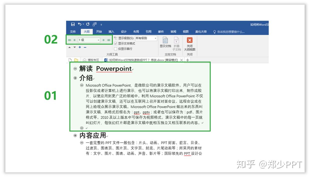The width and height of the screenshot is (310, 177).
Task: Click bullet beside 一套完整的 PPT 文件 paragraph
Action: coord(82,143)
